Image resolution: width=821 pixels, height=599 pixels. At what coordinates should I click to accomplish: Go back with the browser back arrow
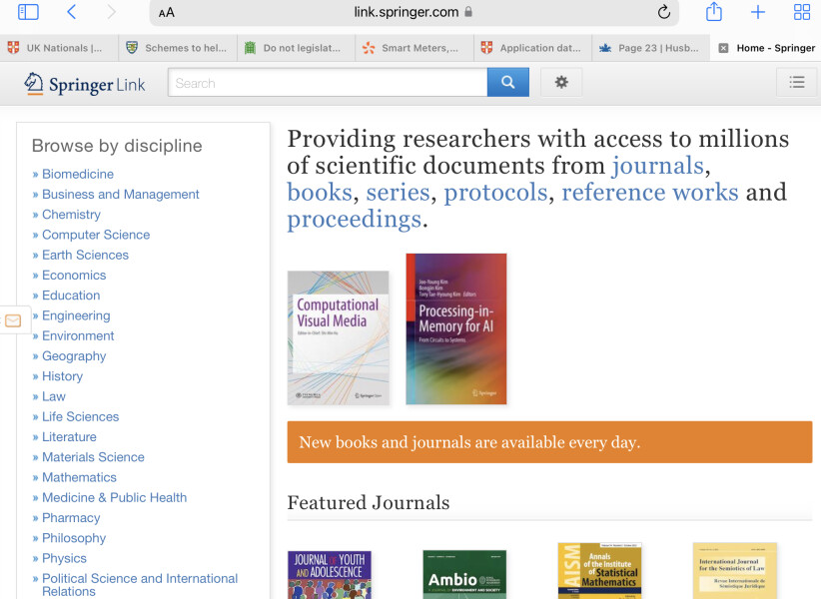(72, 12)
